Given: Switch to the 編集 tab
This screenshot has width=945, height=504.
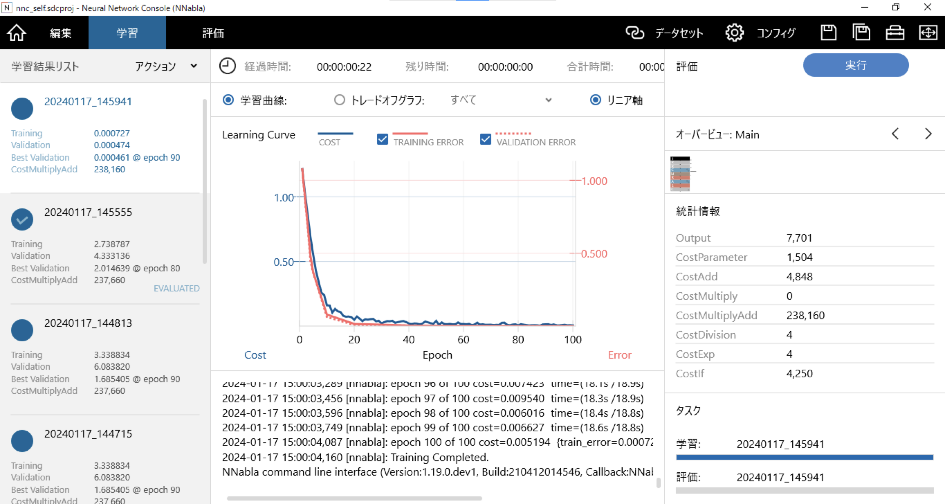Looking at the screenshot, I should [x=61, y=33].
